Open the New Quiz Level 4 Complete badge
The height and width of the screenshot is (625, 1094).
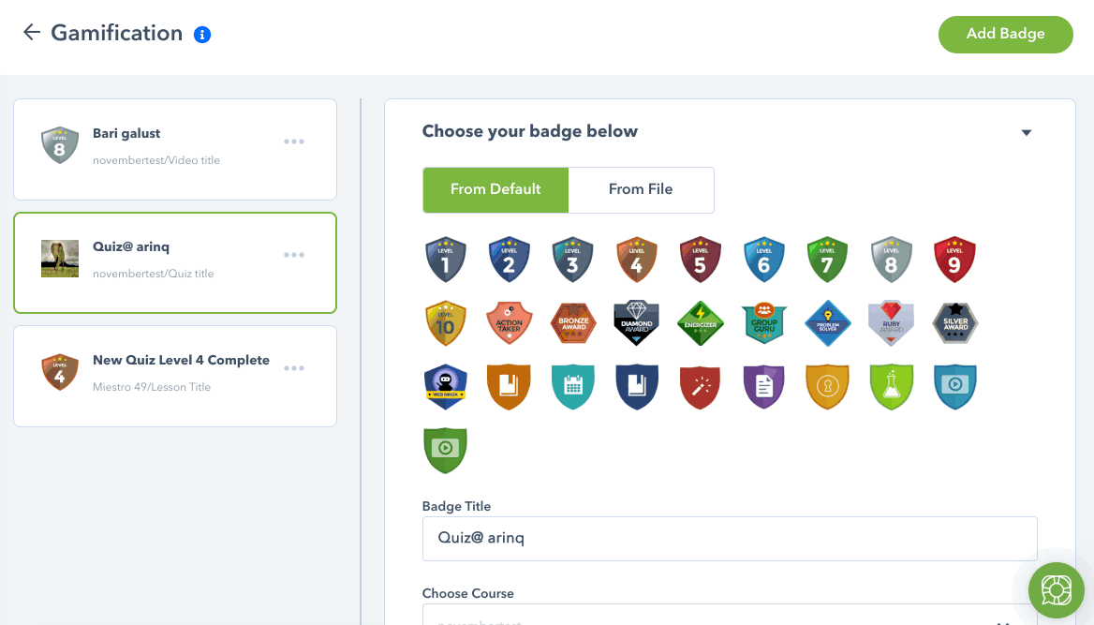(x=175, y=377)
